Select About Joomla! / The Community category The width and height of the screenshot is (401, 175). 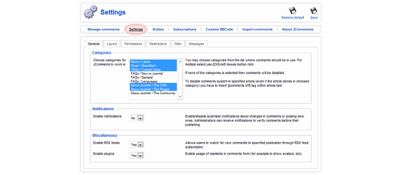(x=153, y=93)
